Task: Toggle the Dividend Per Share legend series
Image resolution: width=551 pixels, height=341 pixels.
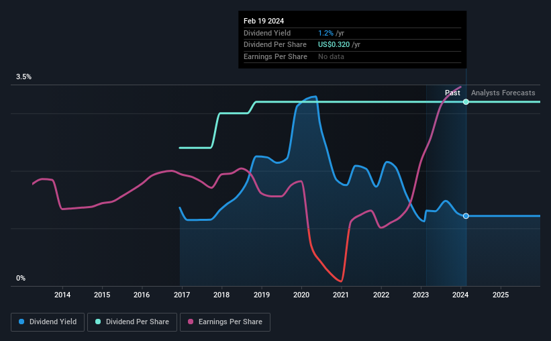Action: point(132,322)
